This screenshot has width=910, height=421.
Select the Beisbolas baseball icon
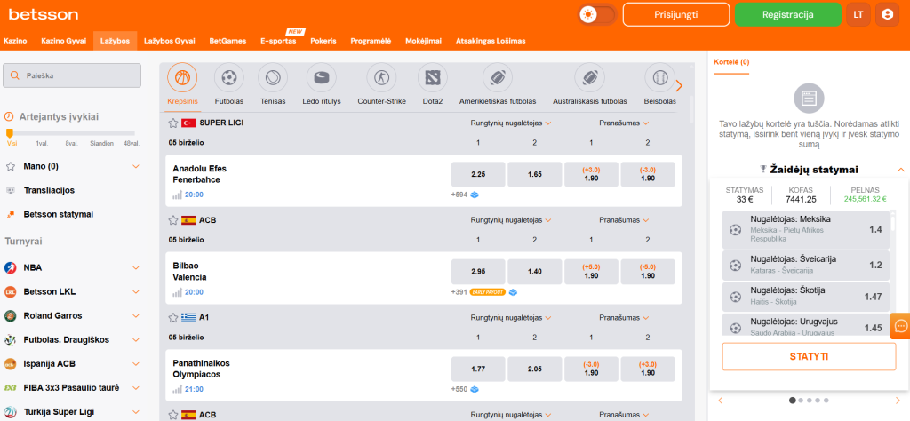[x=660, y=77]
